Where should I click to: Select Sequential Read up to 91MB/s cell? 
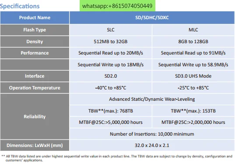(x=193, y=53)
